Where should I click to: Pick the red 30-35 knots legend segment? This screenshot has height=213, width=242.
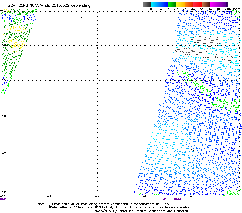pyautogui.click(x=198, y=4)
